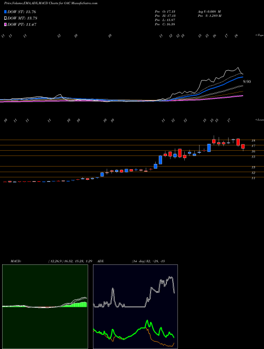Click the white DOW MT legend swatch
This screenshot has height=349, width=264.
[5, 19]
